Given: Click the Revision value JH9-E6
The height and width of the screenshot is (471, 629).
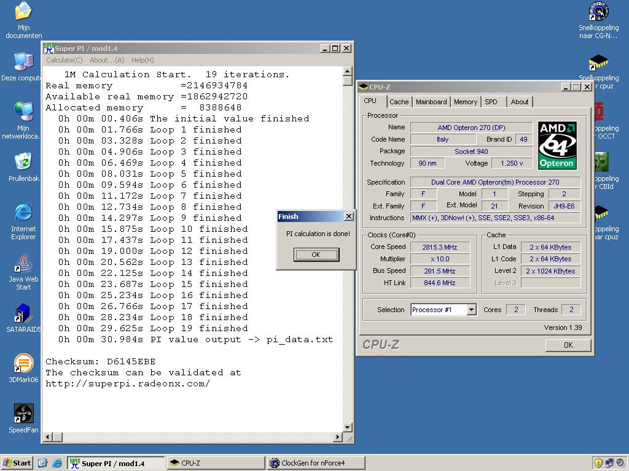Looking at the screenshot, I should click(x=564, y=206).
